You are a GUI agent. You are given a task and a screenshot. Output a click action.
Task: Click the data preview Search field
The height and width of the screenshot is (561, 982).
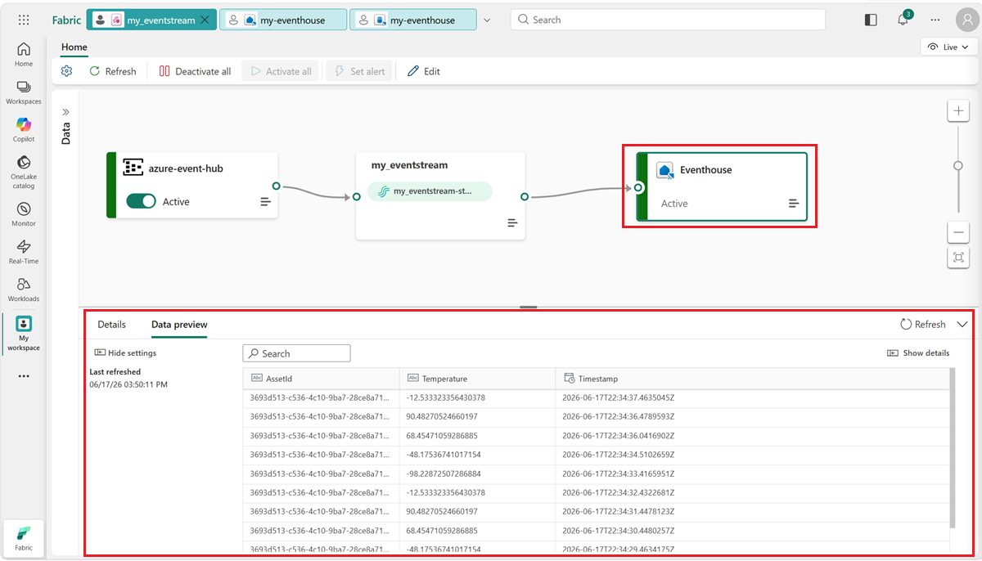click(x=297, y=353)
